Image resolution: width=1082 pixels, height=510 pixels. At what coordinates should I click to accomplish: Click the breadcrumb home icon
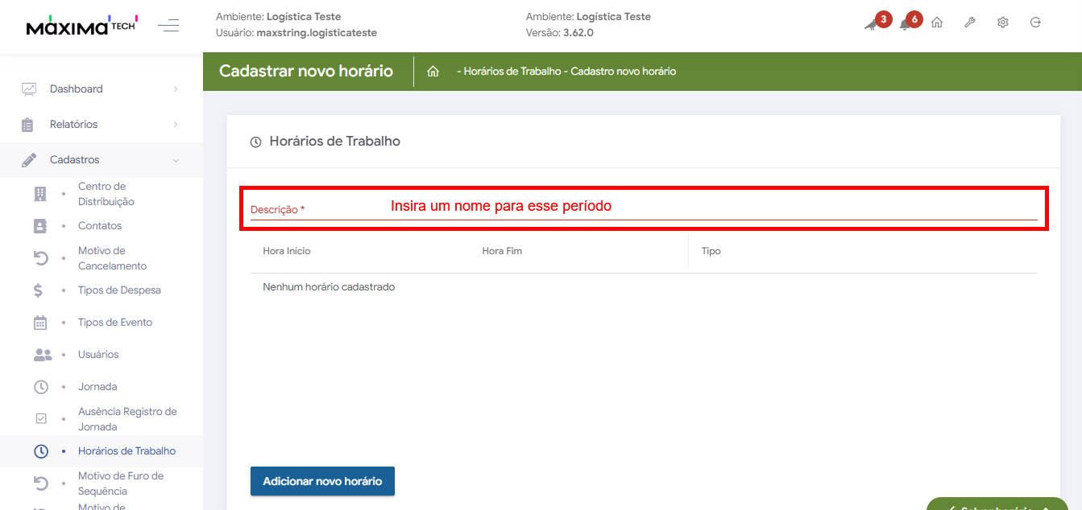pyautogui.click(x=433, y=72)
